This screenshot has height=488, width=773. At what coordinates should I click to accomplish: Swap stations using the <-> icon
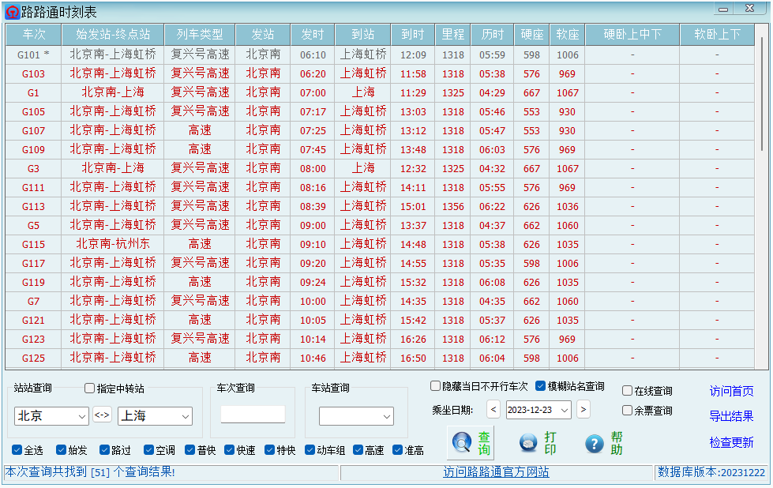[102, 415]
